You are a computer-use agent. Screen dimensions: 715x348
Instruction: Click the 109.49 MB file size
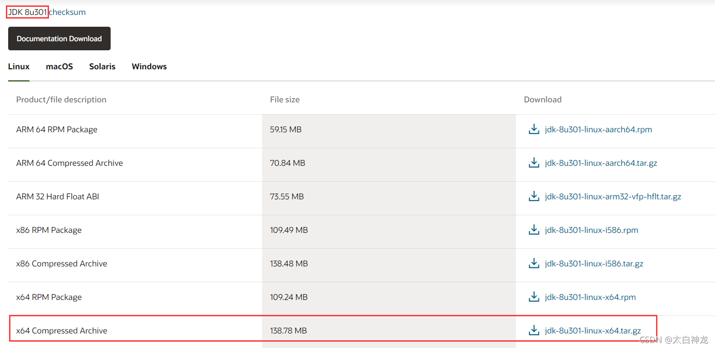[289, 230]
